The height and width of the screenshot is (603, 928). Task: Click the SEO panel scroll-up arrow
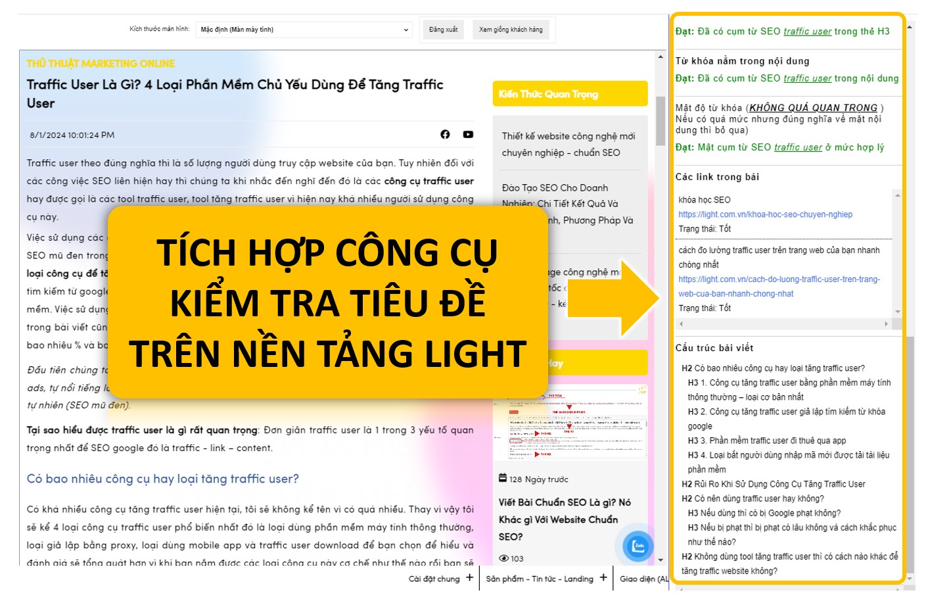[910, 28]
